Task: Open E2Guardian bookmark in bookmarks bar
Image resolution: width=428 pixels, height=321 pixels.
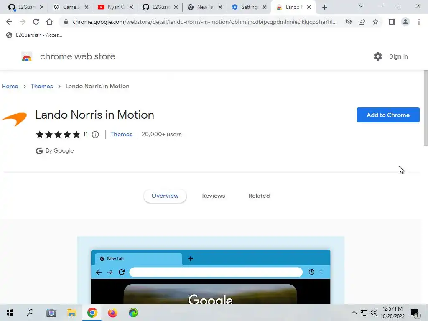Action: 34,35
